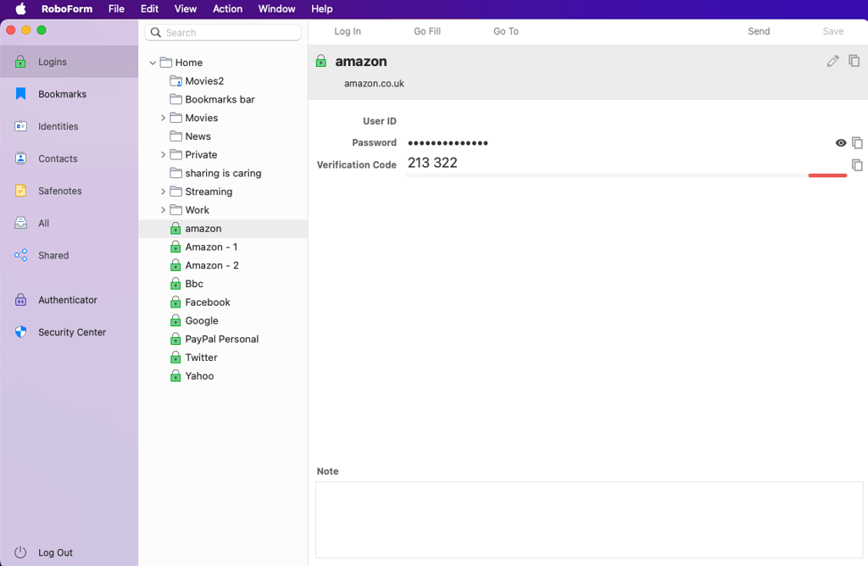The image size is (868, 566).
Task: Click the masked Password field
Action: coord(448,142)
